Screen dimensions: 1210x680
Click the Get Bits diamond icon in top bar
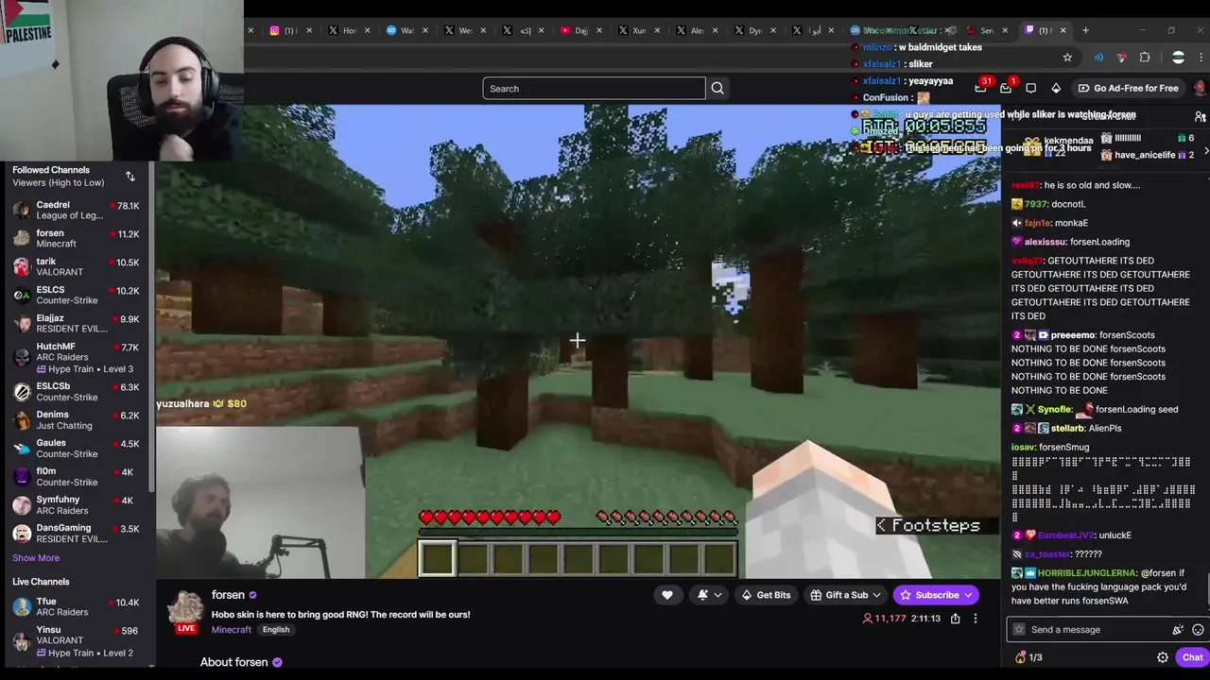coord(1056,88)
